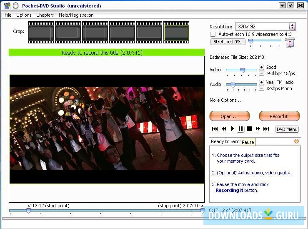This screenshot has width=308, height=229.
Task: Increase video quality with plus button
Action: [261, 67]
